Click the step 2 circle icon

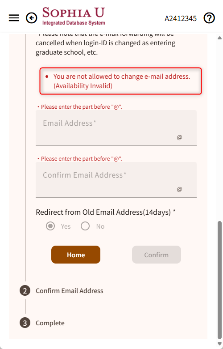tap(25, 291)
